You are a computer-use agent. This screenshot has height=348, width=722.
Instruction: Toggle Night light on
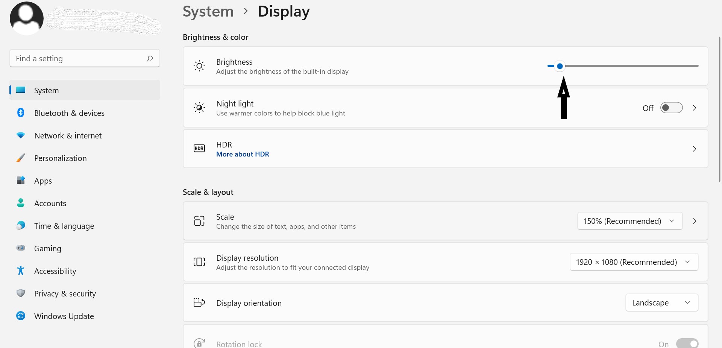671,108
